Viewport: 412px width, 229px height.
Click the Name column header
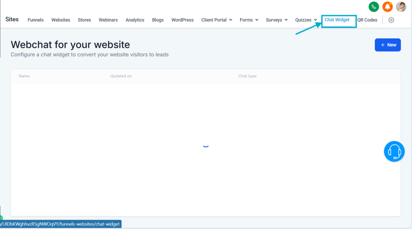24,76
